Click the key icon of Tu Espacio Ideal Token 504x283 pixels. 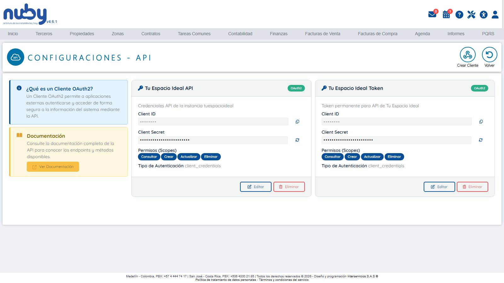click(x=324, y=88)
